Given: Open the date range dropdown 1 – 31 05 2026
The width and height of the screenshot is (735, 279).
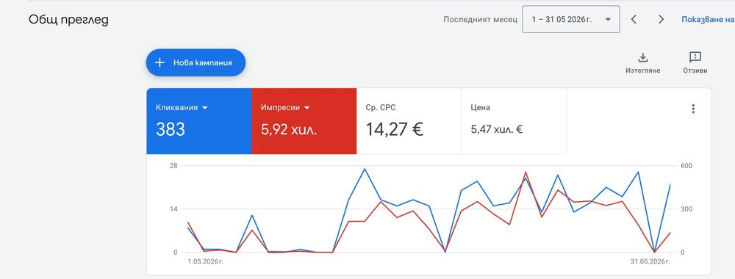Looking at the screenshot, I should [x=571, y=19].
